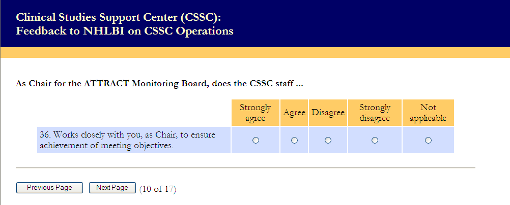Select the Strongly agree radio button
The image size is (510, 205).
pos(256,140)
